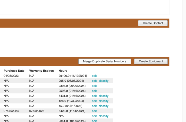Click the Hours column header
The height and width of the screenshot is (122, 186).
(63, 71)
